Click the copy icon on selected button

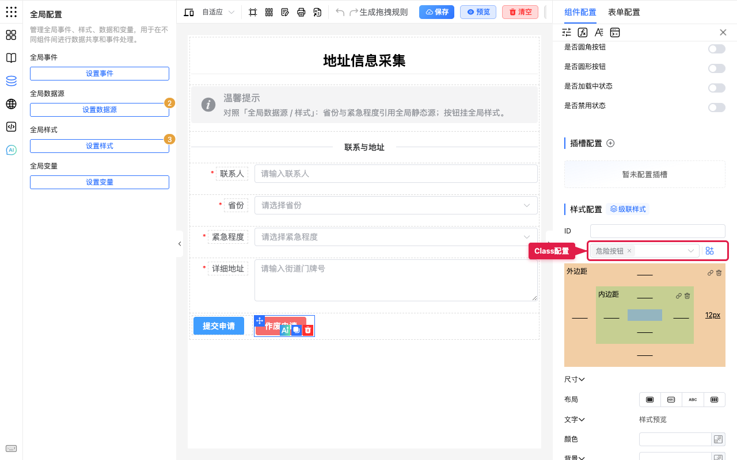(x=296, y=330)
